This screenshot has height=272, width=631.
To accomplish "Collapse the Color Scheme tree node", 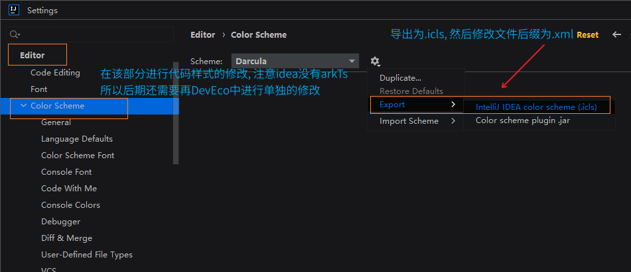I will coord(23,105).
